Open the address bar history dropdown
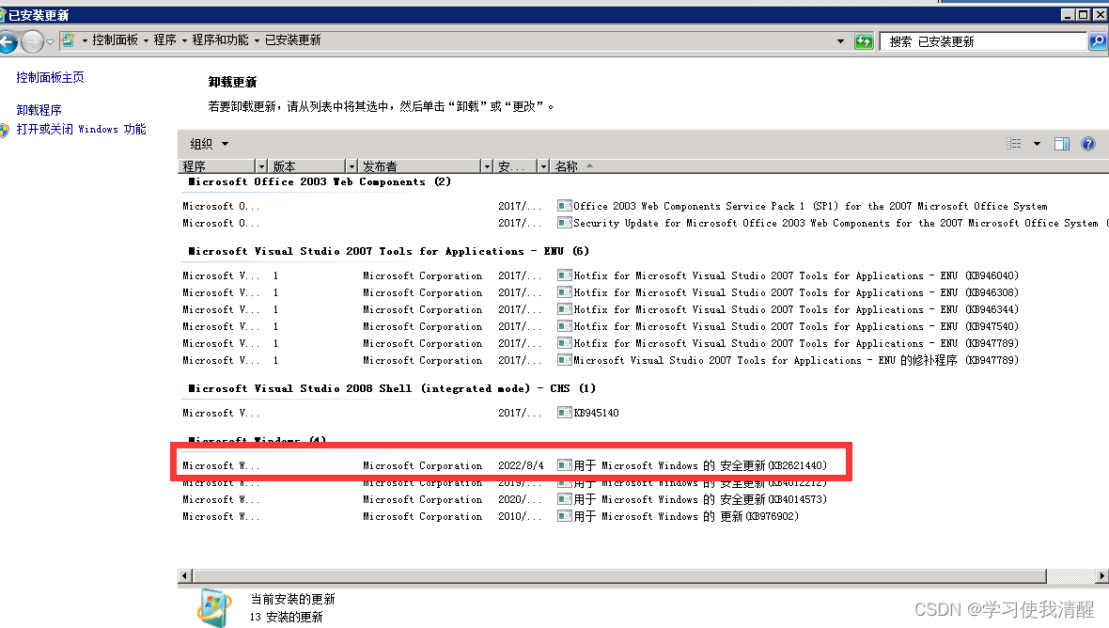1109x628 pixels. pos(840,41)
